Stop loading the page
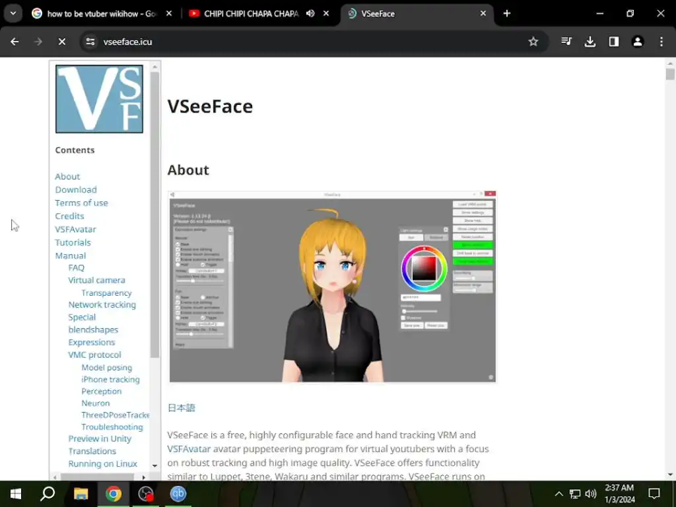The height and width of the screenshot is (507, 676). coord(61,42)
